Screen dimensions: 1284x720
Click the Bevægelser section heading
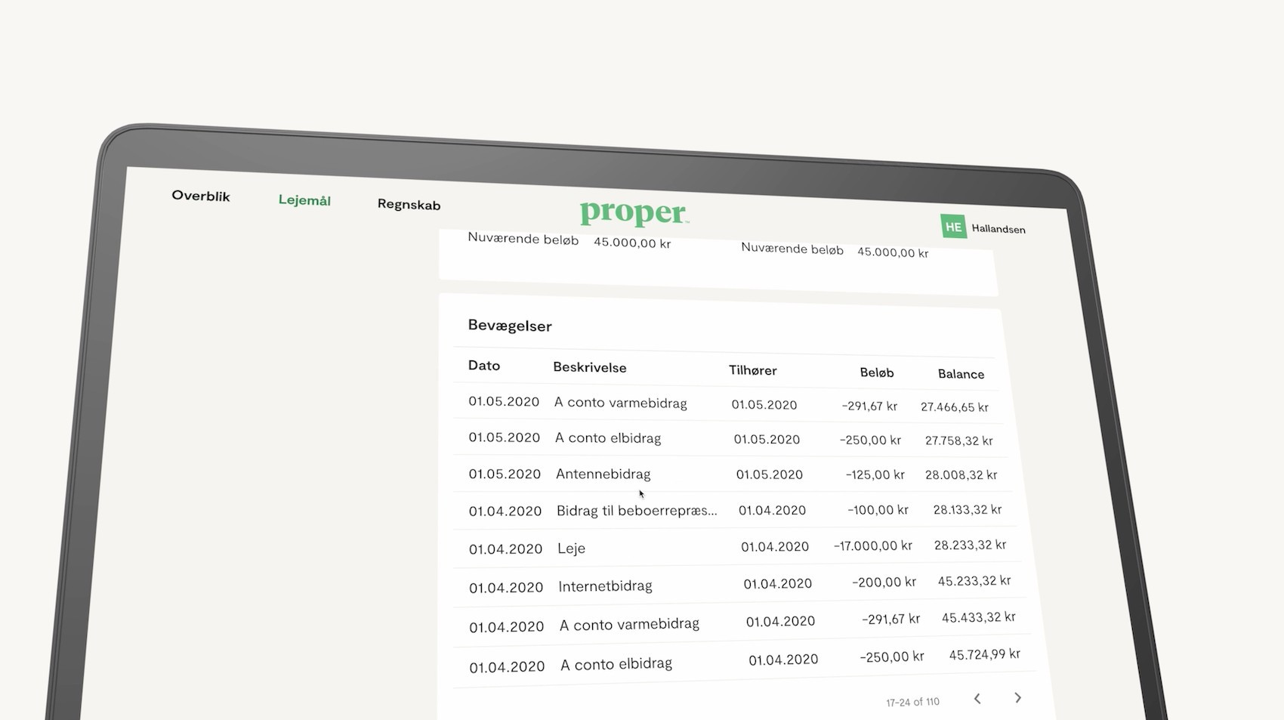[x=510, y=326]
